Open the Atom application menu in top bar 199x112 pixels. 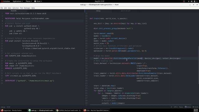(x=38, y=1)
